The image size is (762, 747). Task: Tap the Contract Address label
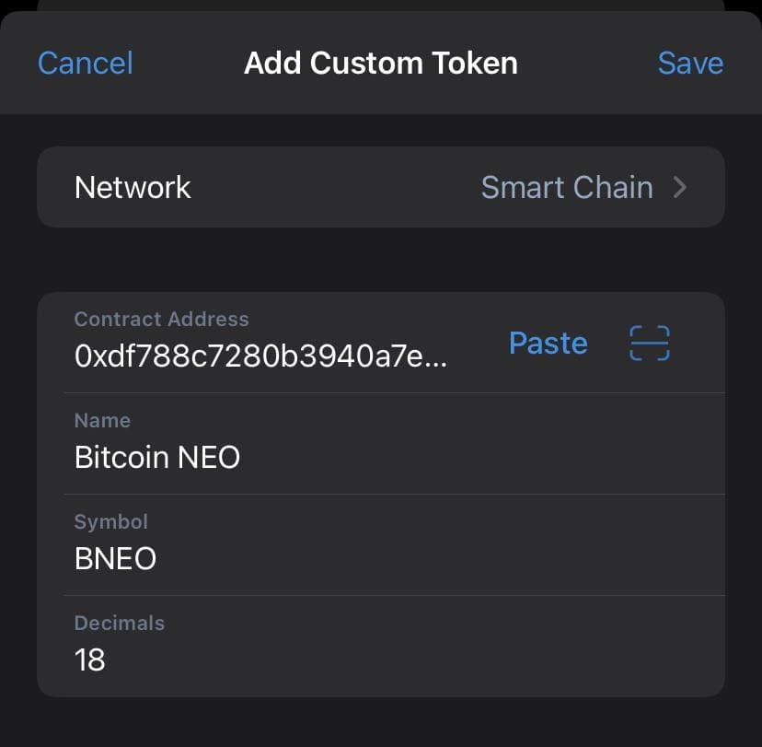click(161, 320)
